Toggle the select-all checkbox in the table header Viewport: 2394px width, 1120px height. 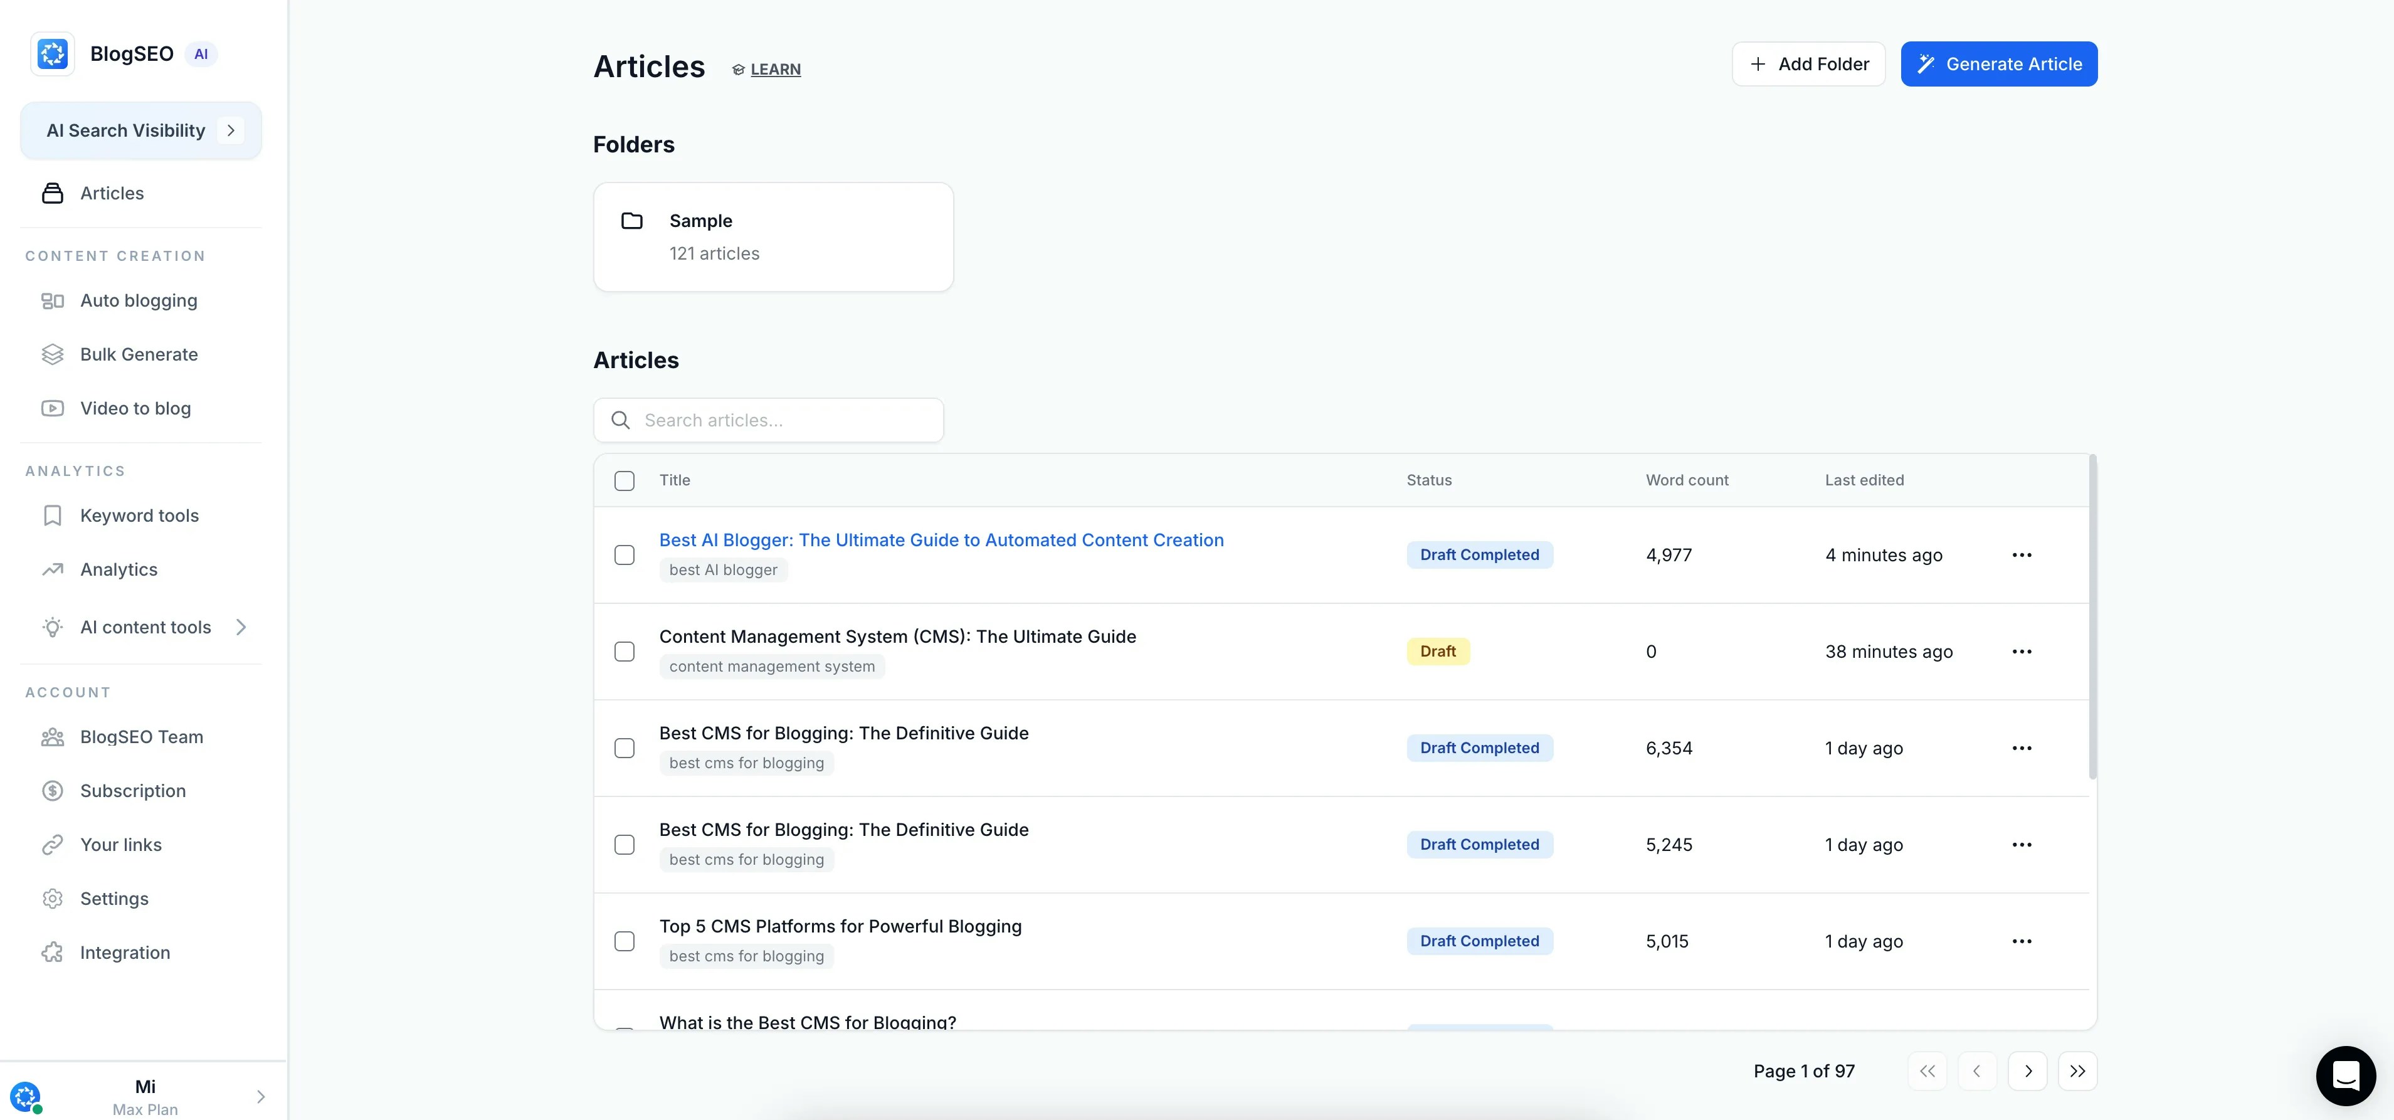pyautogui.click(x=625, y=480)
